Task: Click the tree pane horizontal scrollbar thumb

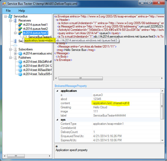Action: click(x=16, y=156)
